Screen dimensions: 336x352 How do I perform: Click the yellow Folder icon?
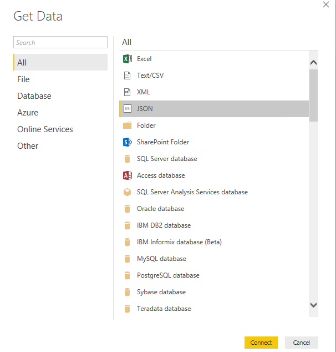(x=127, y=125)
